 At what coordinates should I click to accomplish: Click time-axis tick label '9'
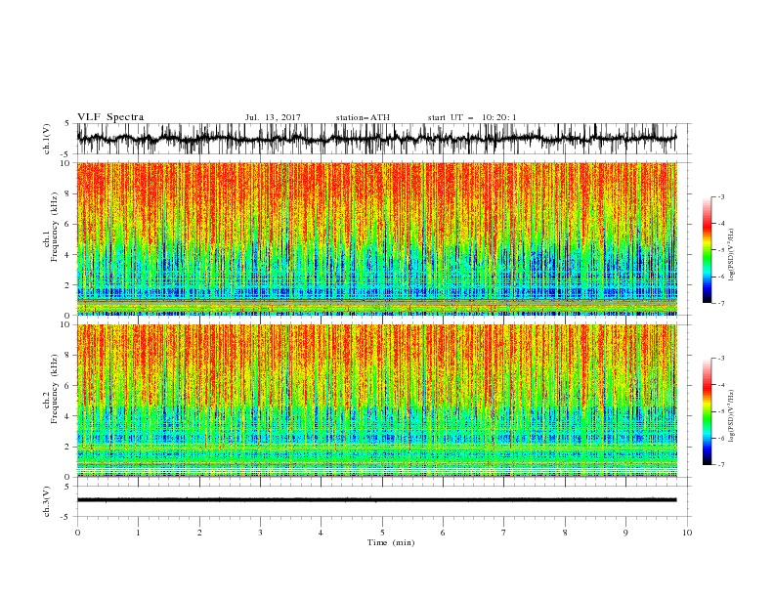pyautogui.click(x=625, y=533)
